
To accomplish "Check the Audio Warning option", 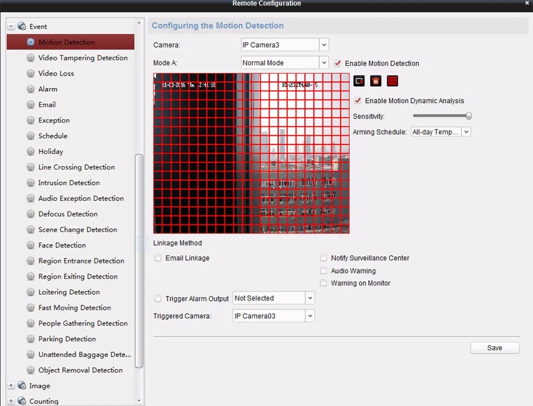I will click(x=324, y=271).
